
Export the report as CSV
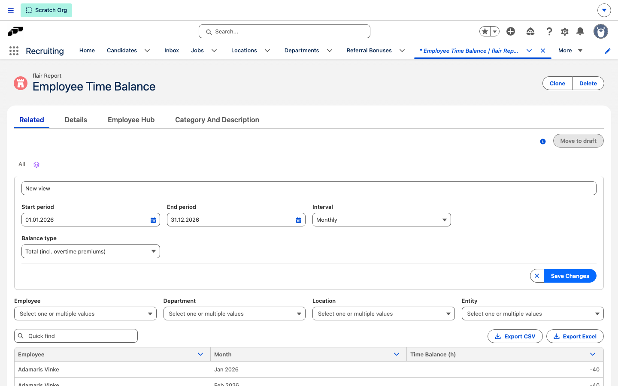click(515, 336)
